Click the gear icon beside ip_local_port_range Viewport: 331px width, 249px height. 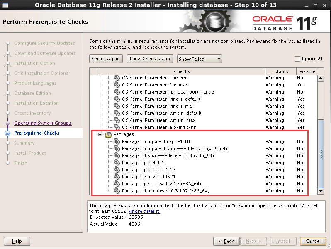(x=117, y=92)
